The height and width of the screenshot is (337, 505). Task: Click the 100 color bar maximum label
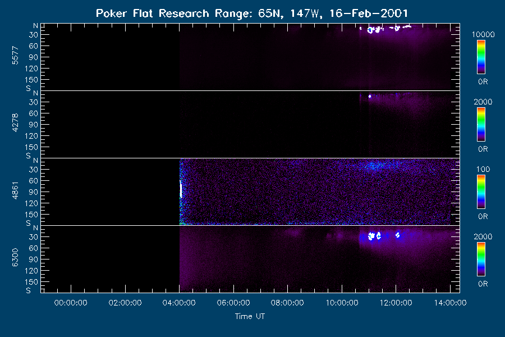point(483,169)
